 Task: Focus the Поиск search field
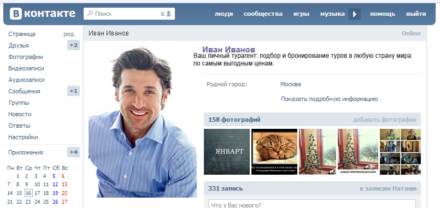129,14
